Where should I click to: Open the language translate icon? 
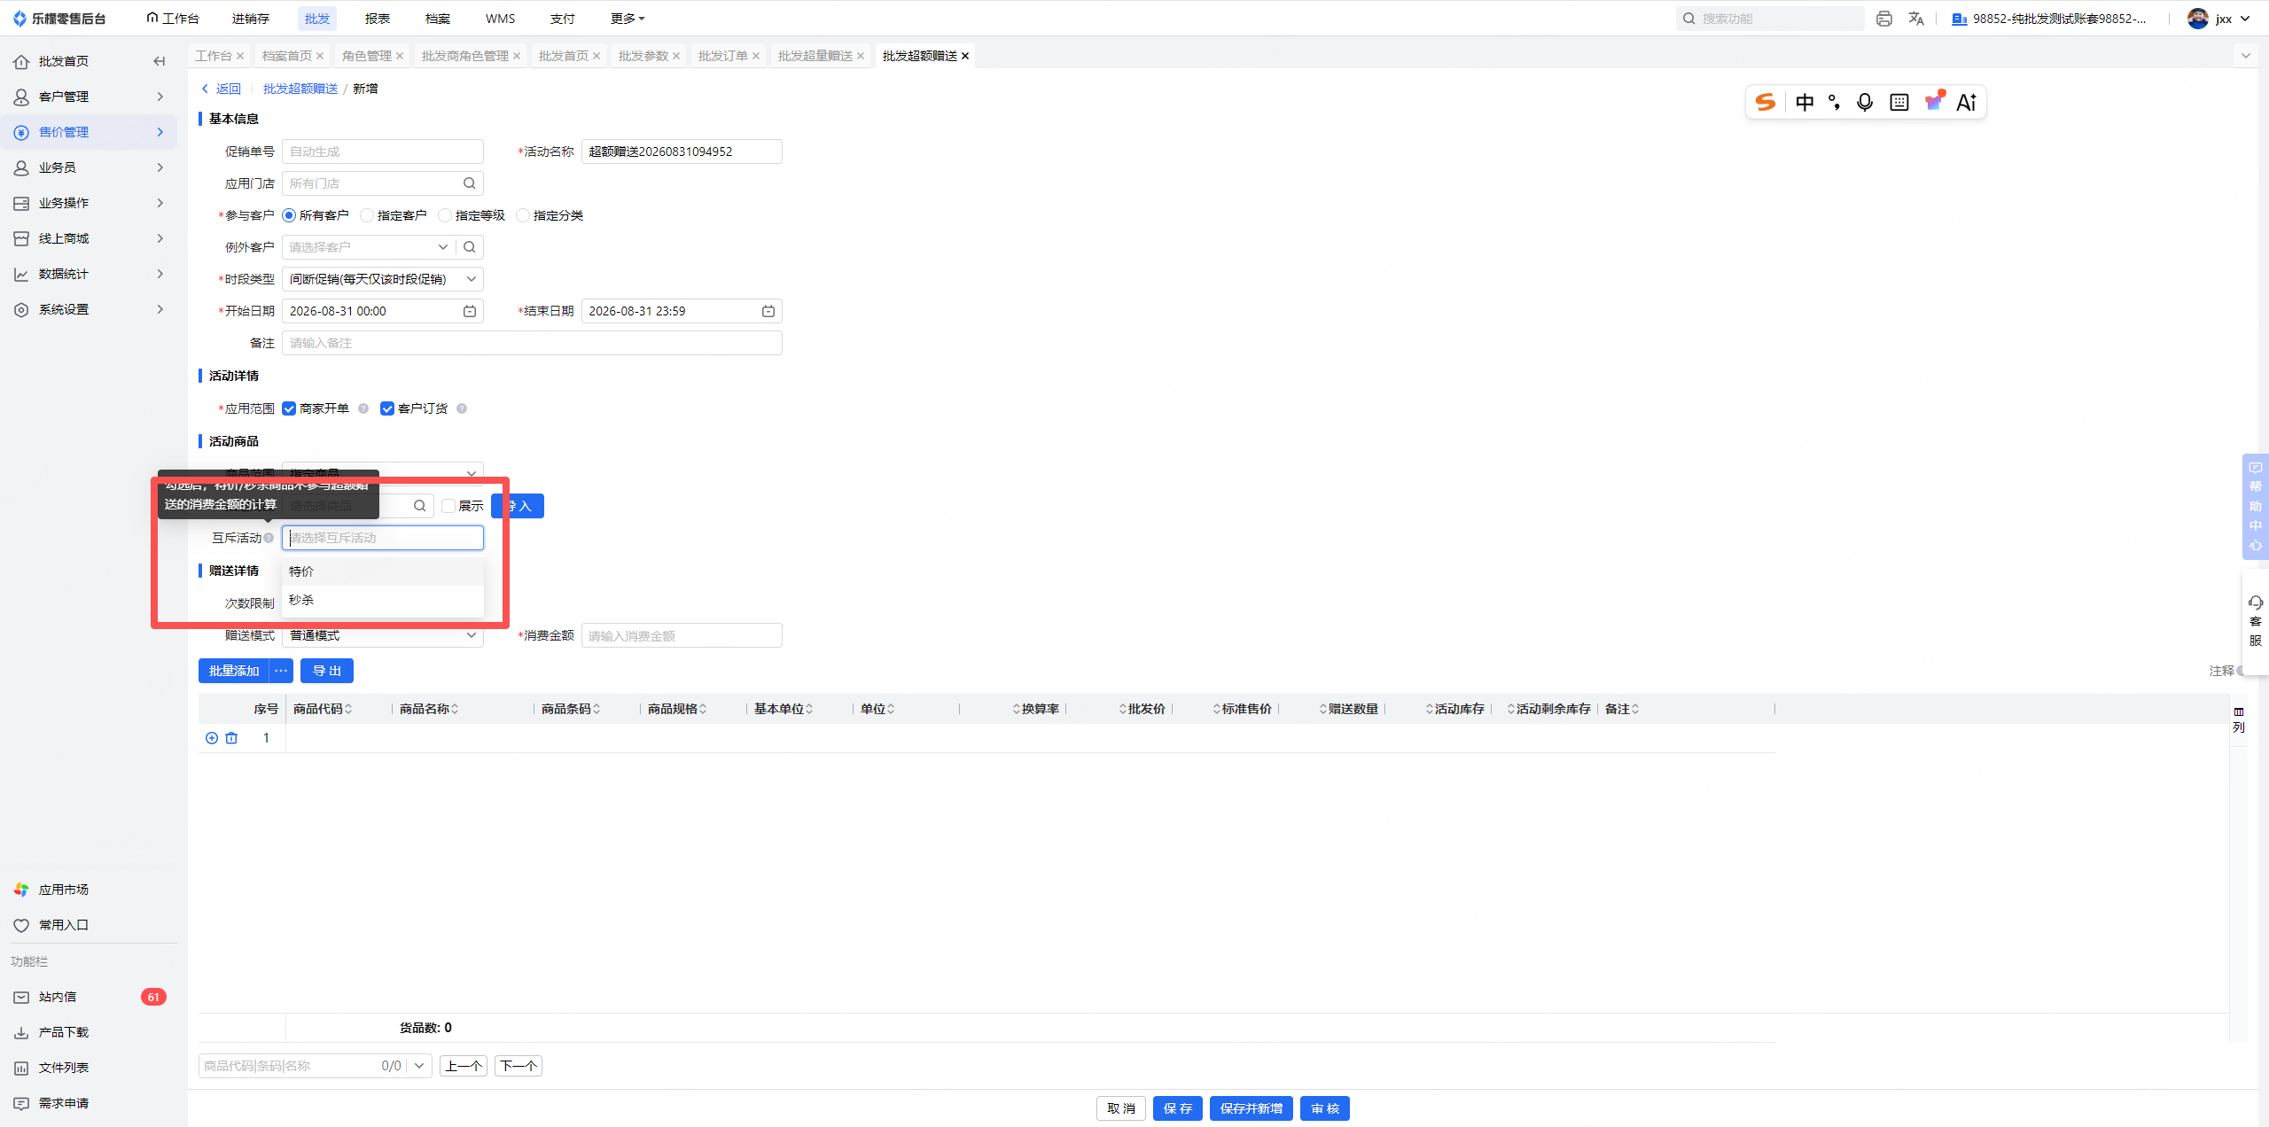pos(1916,19)
